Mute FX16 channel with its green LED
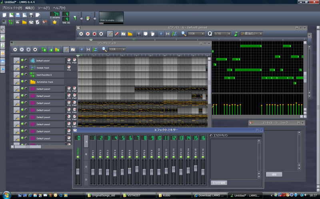 (203, 157)
